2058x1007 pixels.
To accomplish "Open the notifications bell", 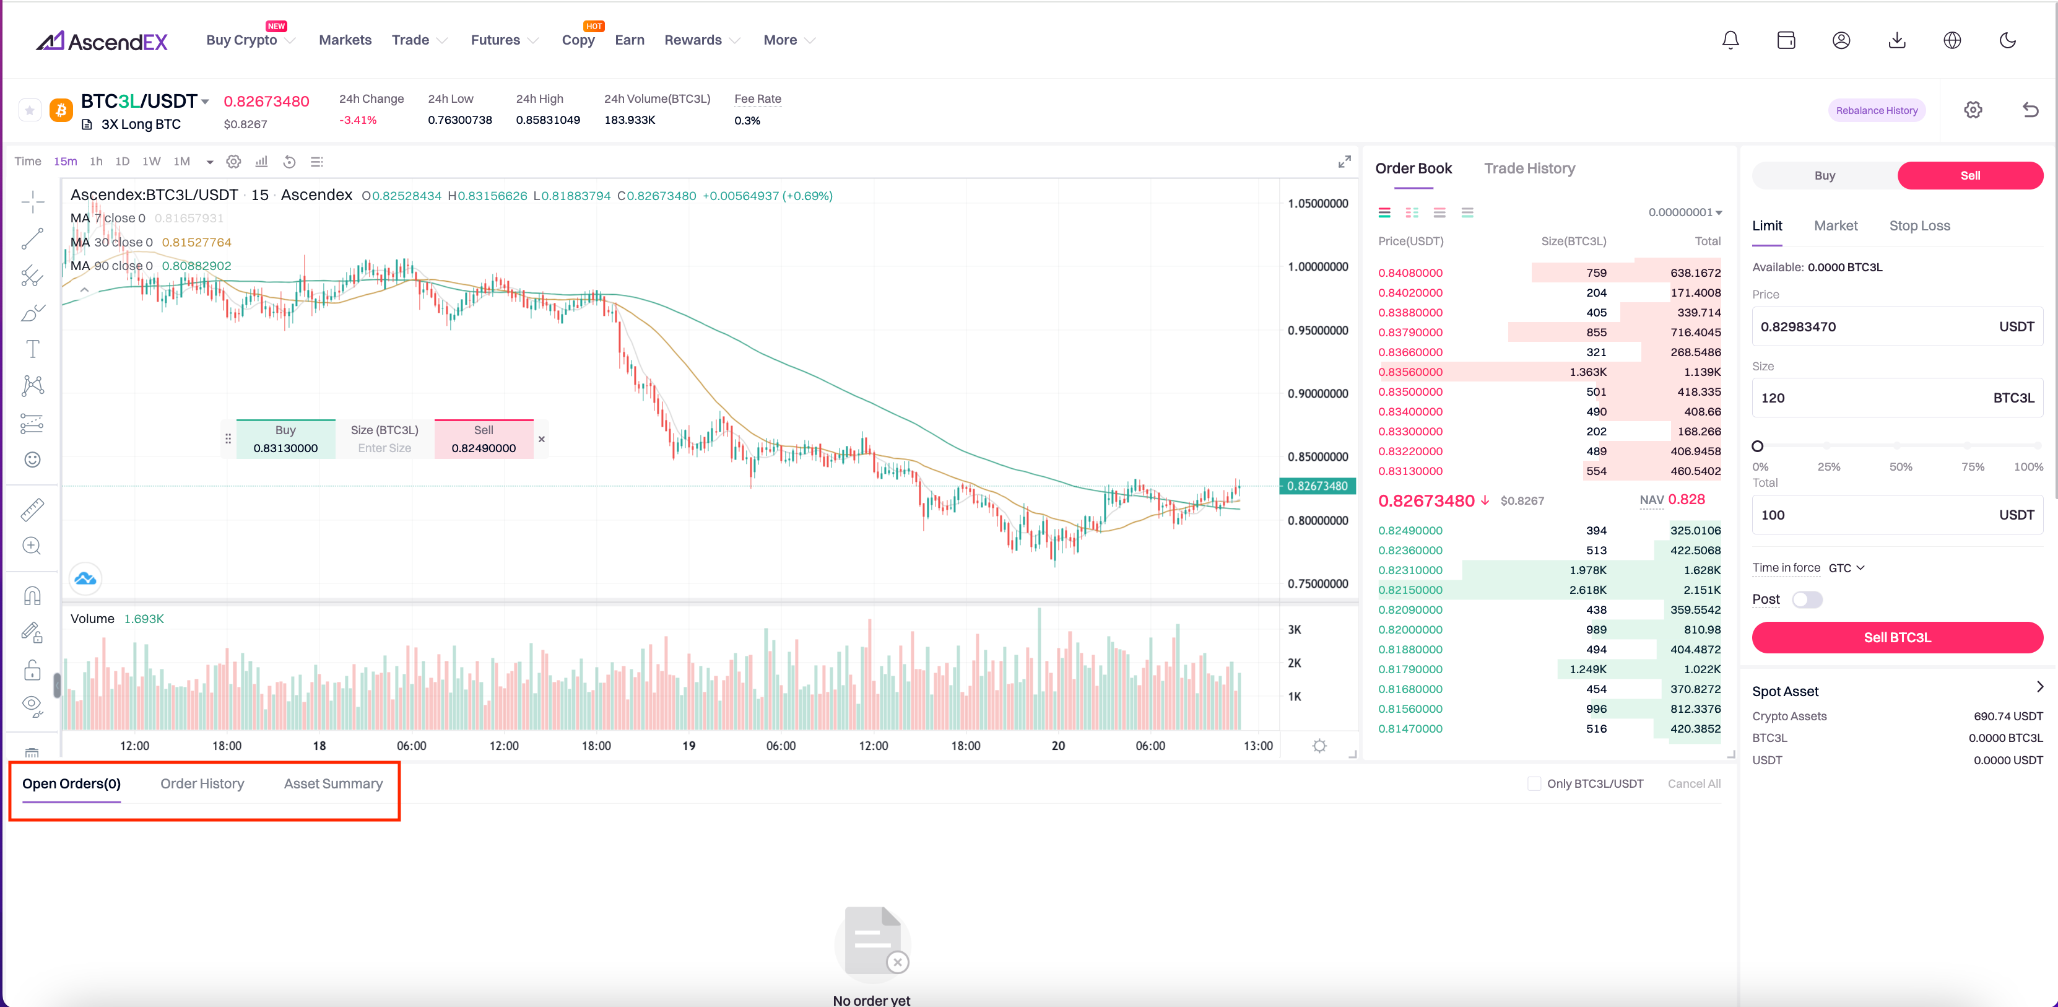I will [x=1730, y=40].
